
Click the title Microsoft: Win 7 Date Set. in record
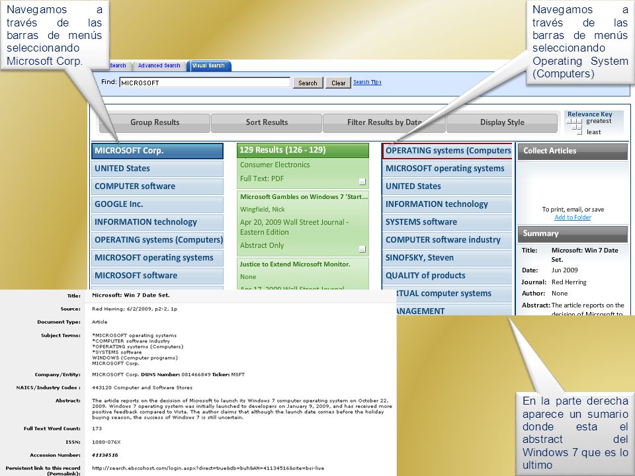click(131, 295)
